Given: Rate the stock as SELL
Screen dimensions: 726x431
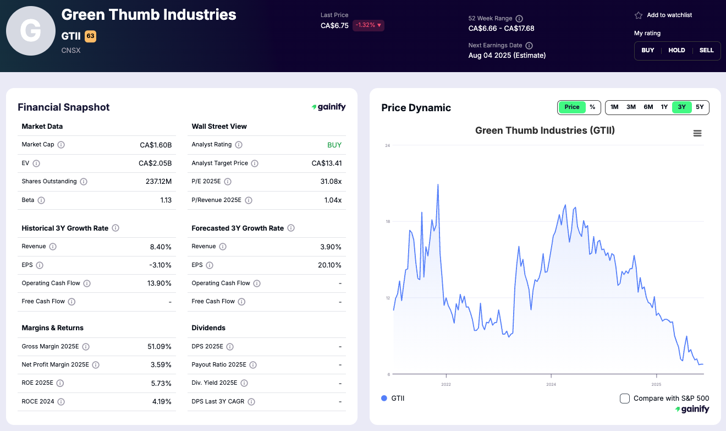Looking at the screenshot, I should coord(707,50).
